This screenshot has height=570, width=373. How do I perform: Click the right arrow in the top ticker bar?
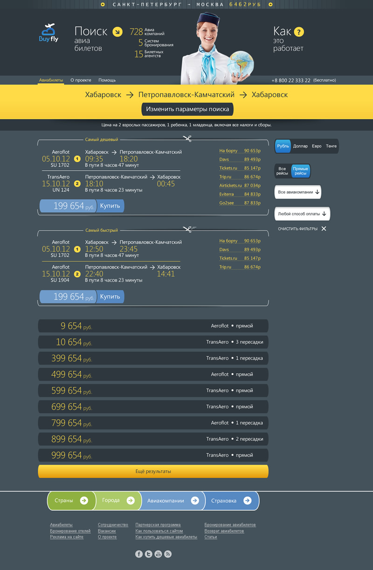click(270, 4)
